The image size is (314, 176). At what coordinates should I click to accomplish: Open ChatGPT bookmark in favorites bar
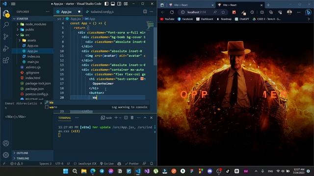coord(242,19)
